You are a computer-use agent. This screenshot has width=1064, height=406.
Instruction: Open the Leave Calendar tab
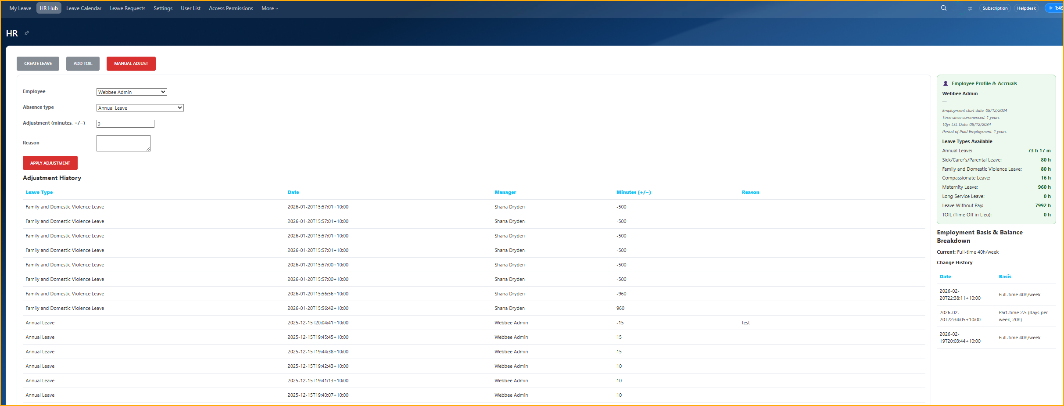click(x=84, y=8)
